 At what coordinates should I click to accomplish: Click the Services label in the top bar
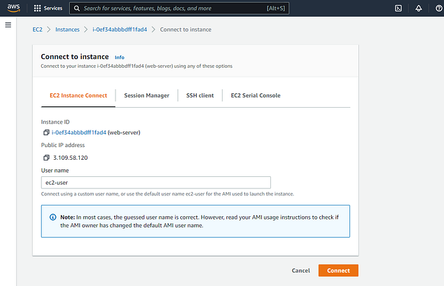(53, 8)
